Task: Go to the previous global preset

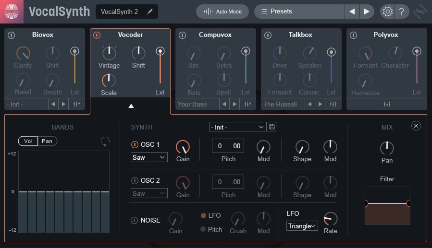Action: 352,12
